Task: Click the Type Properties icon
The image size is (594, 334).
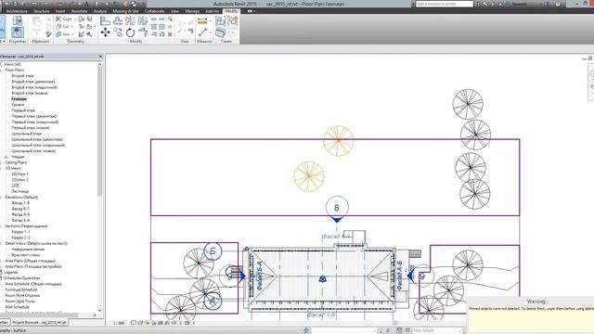Action: (x=17, y=20)
